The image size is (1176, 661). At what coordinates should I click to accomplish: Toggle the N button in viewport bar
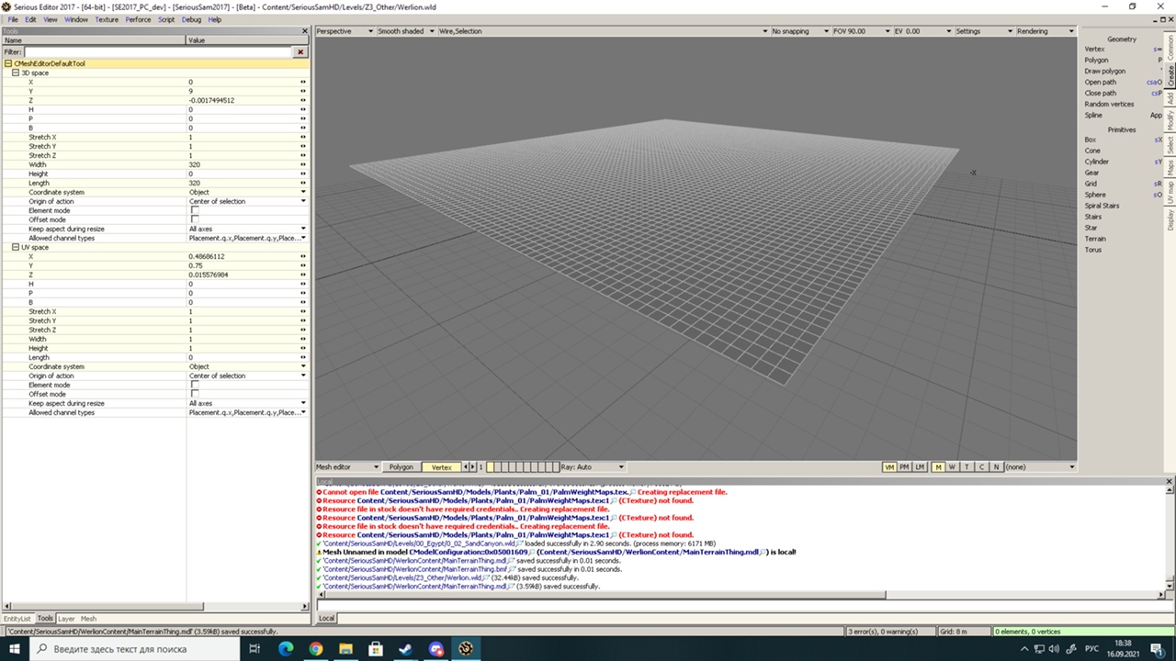[x=996, y=467]
